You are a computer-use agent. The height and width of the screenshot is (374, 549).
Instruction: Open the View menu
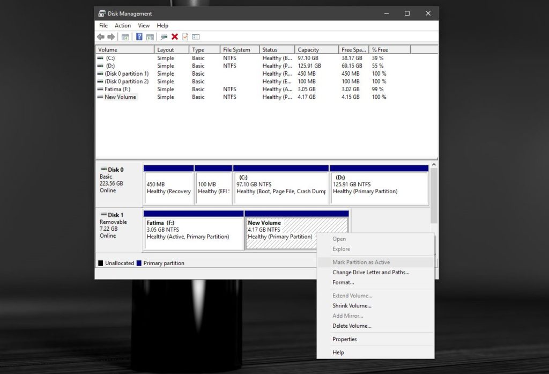pyautogui.click(x=144, y=25)
